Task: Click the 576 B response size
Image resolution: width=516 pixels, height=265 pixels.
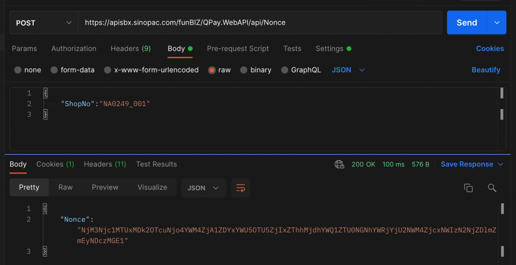Action: (x=421, y=164)
